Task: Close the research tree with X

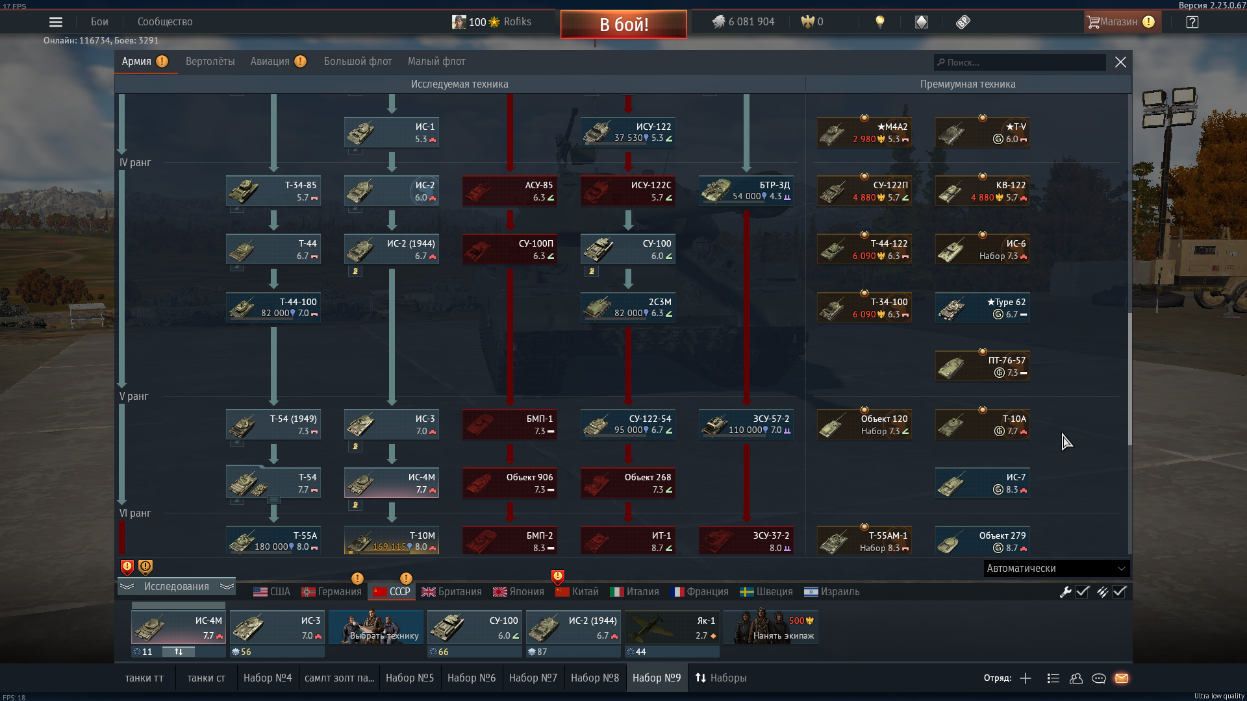Action: 1120,62
